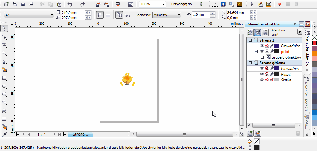Select the Pick arrow tool
Image resolution: width=317 pixels, height=151 pixels.
[4, 29]
